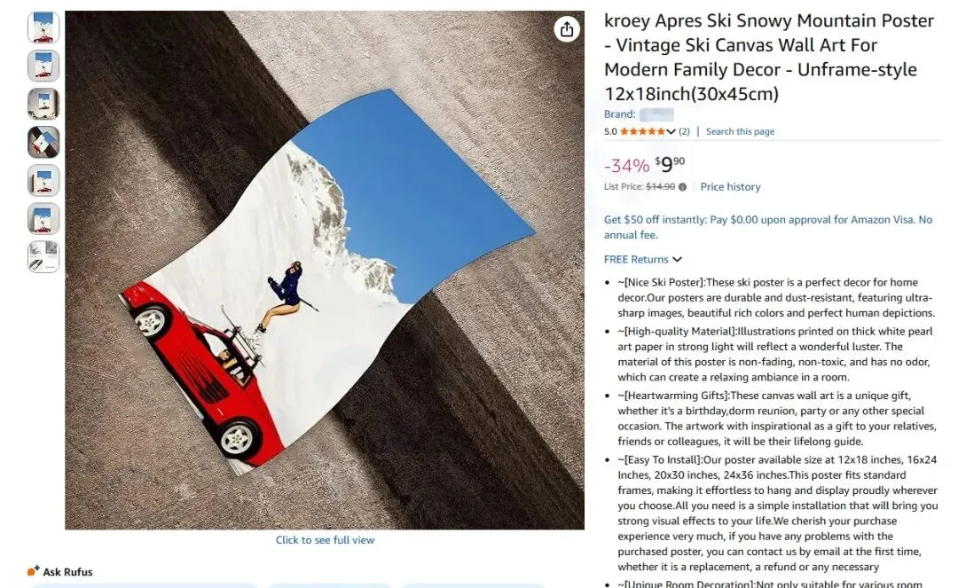Click the Ask Rufus icon

[33, 571]
